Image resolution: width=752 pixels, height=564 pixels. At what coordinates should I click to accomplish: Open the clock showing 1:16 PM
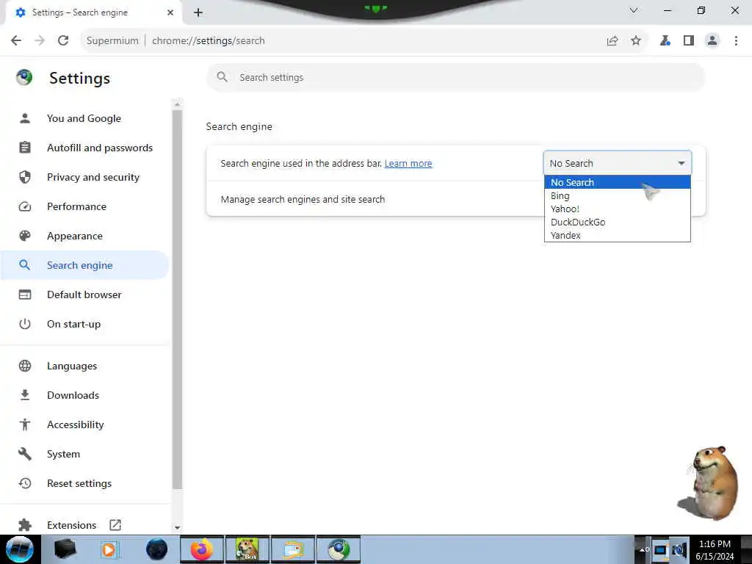point(715,549)
